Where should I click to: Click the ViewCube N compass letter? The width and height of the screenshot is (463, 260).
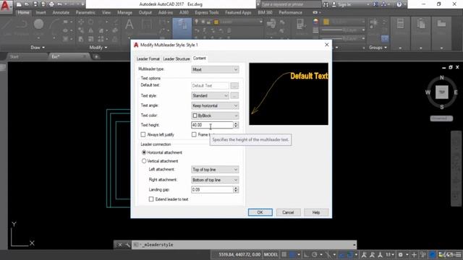click(442, 77)
